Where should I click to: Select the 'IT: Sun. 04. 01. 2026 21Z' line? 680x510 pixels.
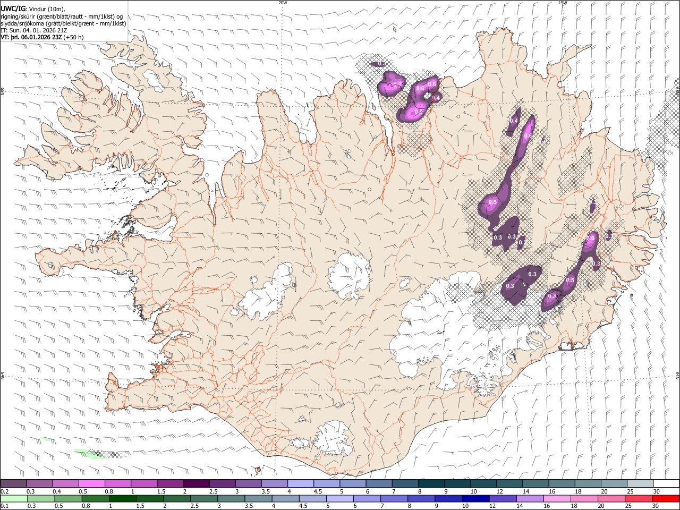click(x=33, y=30)
